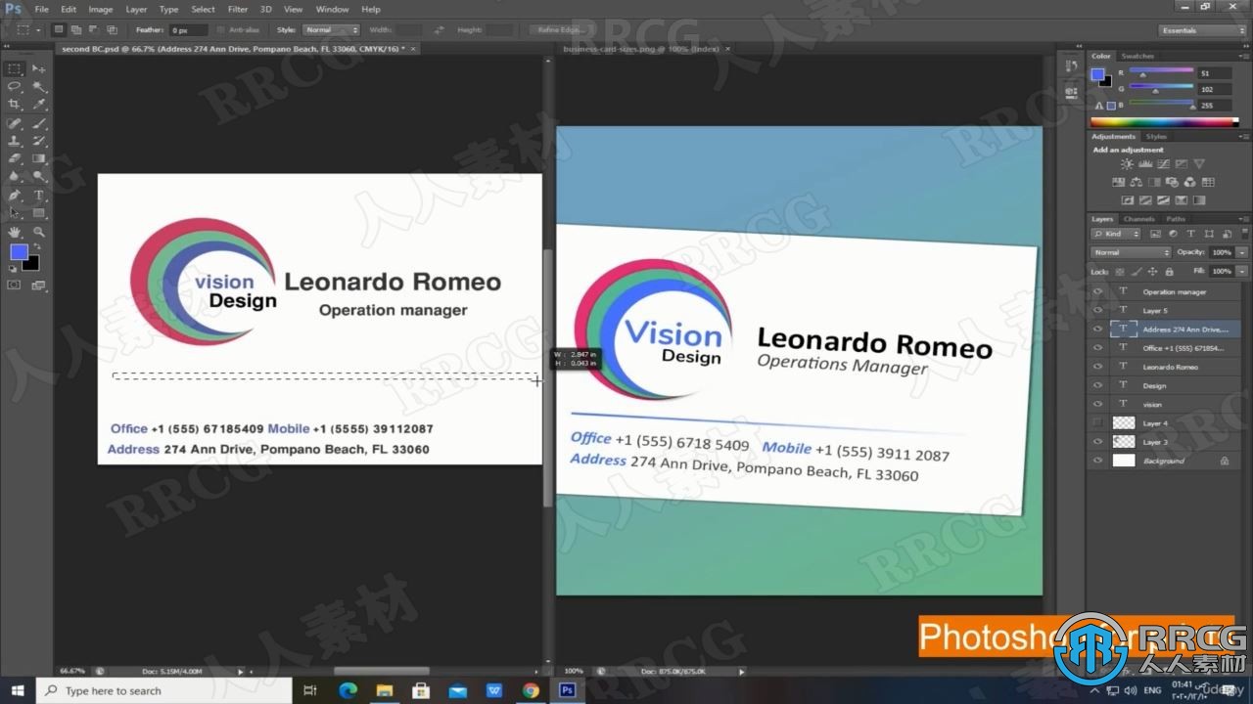Select the Horizontal Type tool
Viewport: 1253px width, 704px height.
point(39,195)
